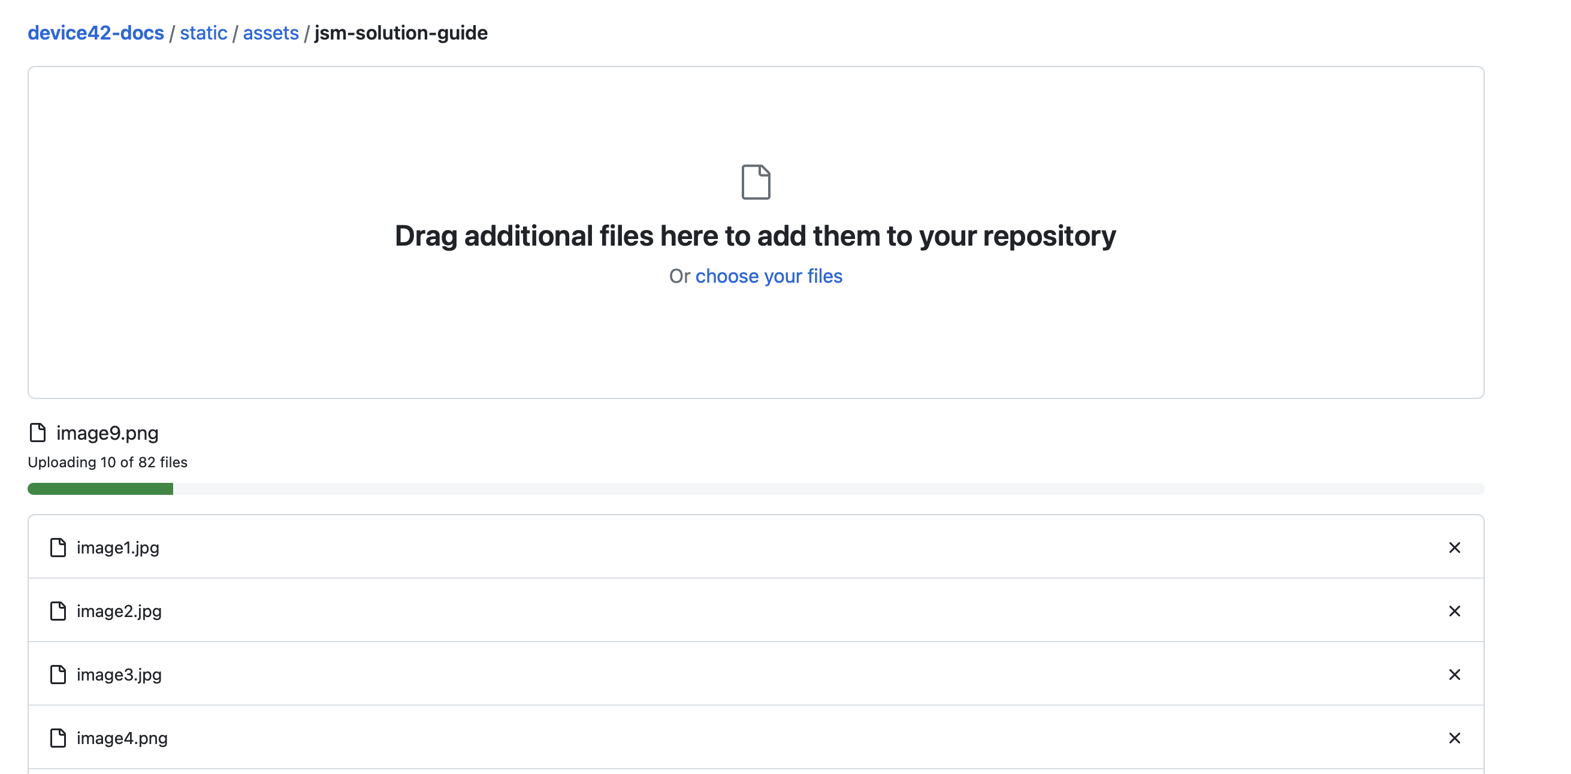Screen dimensions: 1571x774
Task: Remove image3.jpg from the upload list
Action: [x=1455, y=675]
